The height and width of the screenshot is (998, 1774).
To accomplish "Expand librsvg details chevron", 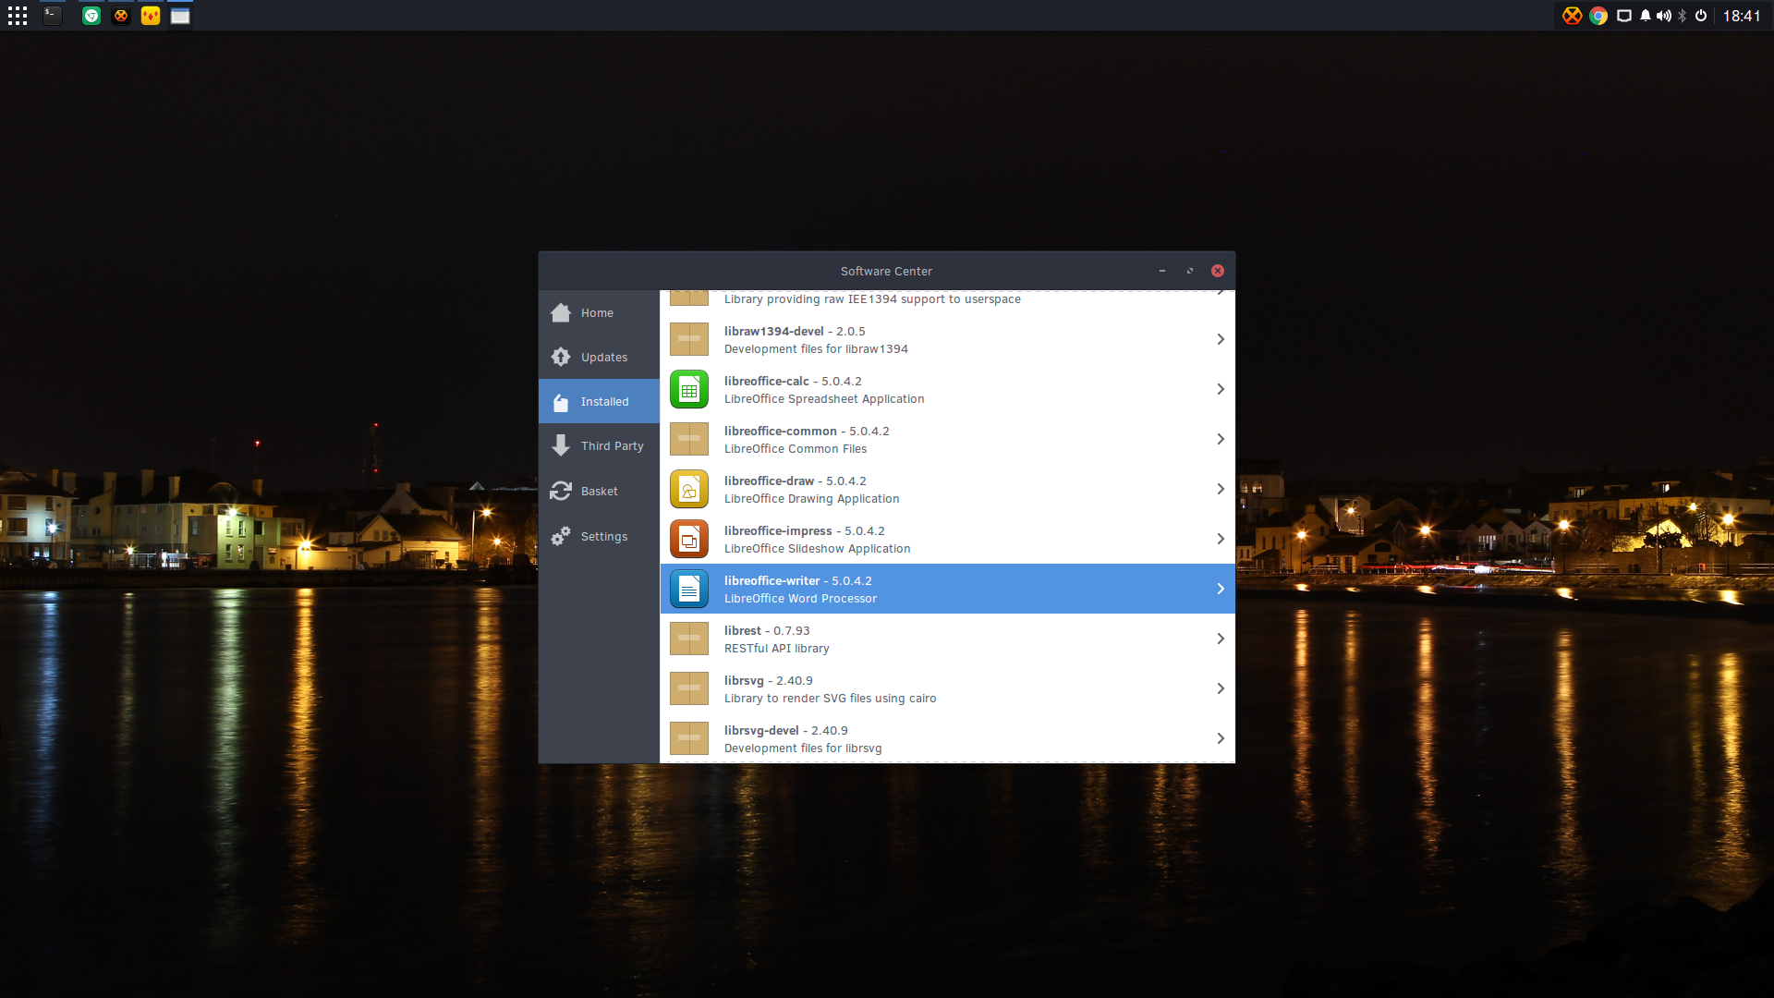I will click(1221, 688).
